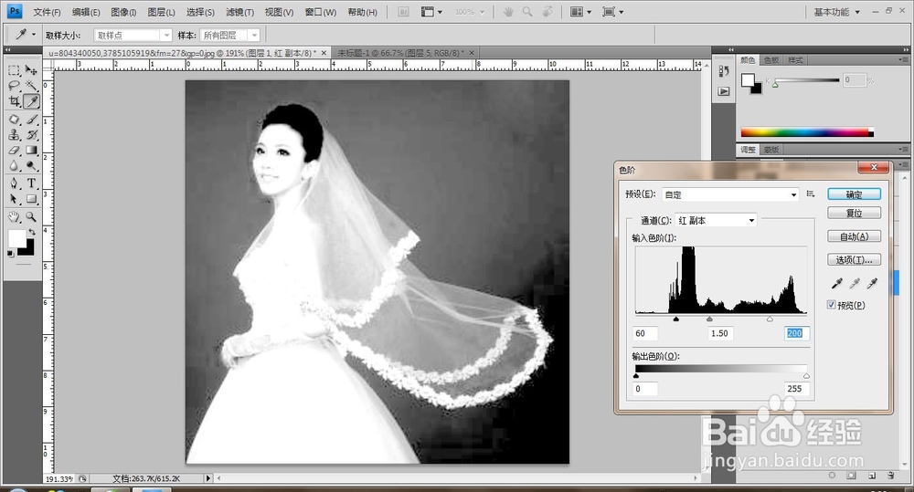Viewport: 914px width, 492px height.
Task: Select the Hand tool in toolbox
Action: click(14, 217)
